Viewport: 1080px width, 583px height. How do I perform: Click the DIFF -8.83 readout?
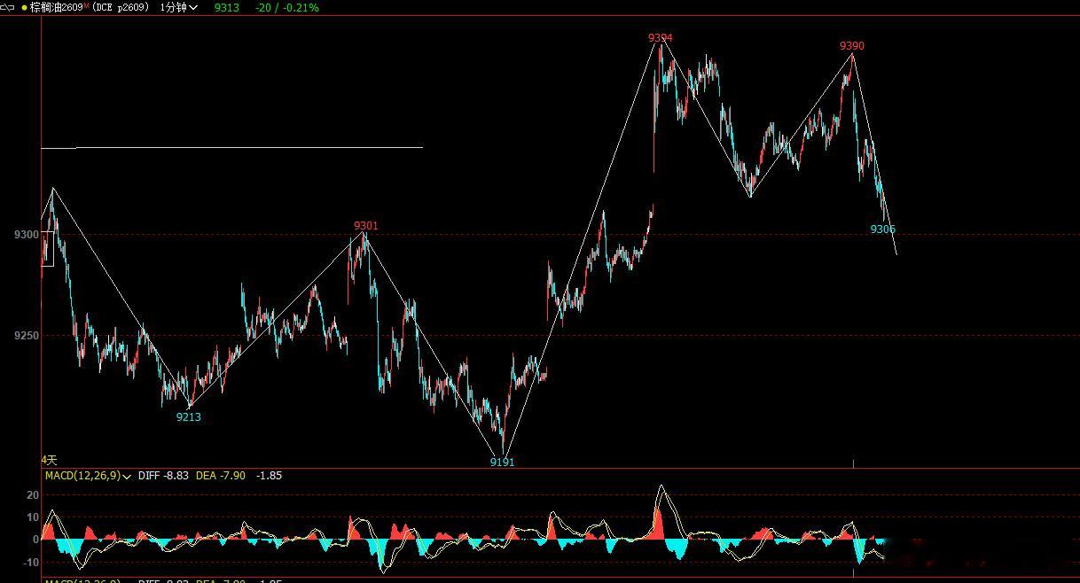coord(163,476)
